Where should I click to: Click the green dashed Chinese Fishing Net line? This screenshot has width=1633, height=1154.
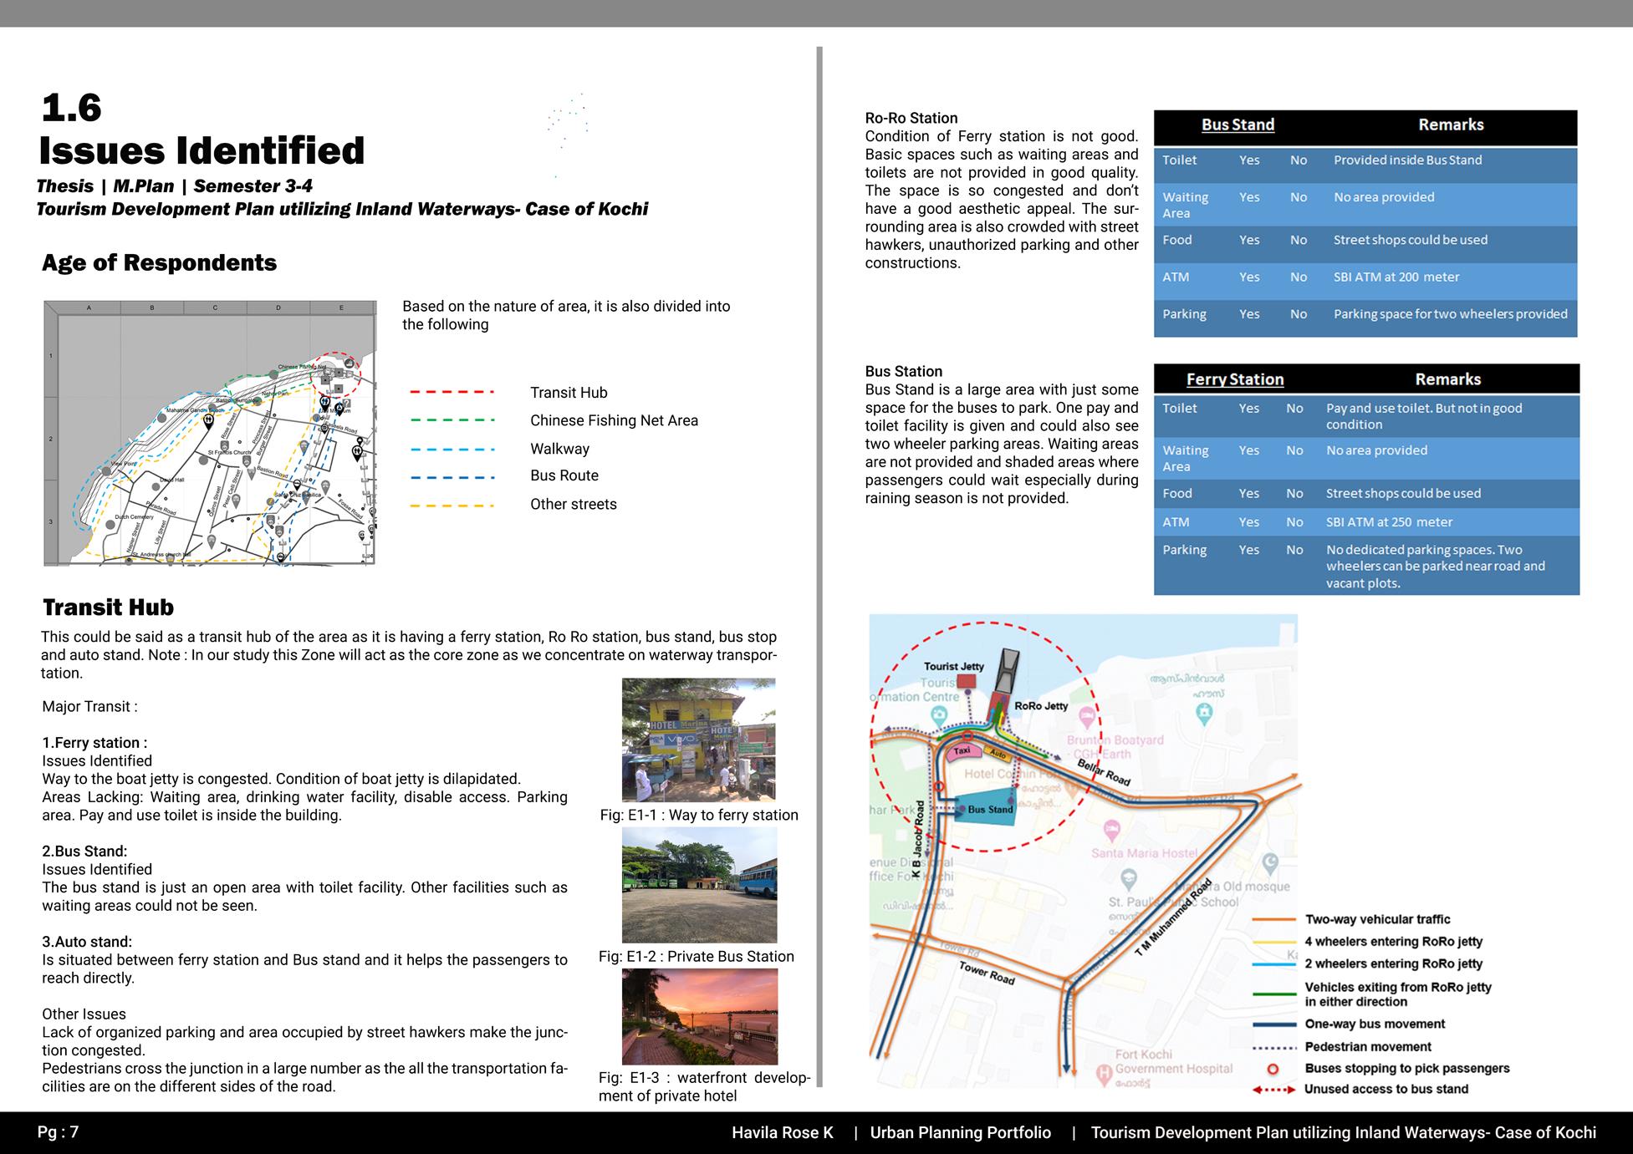tap(452, 420)
